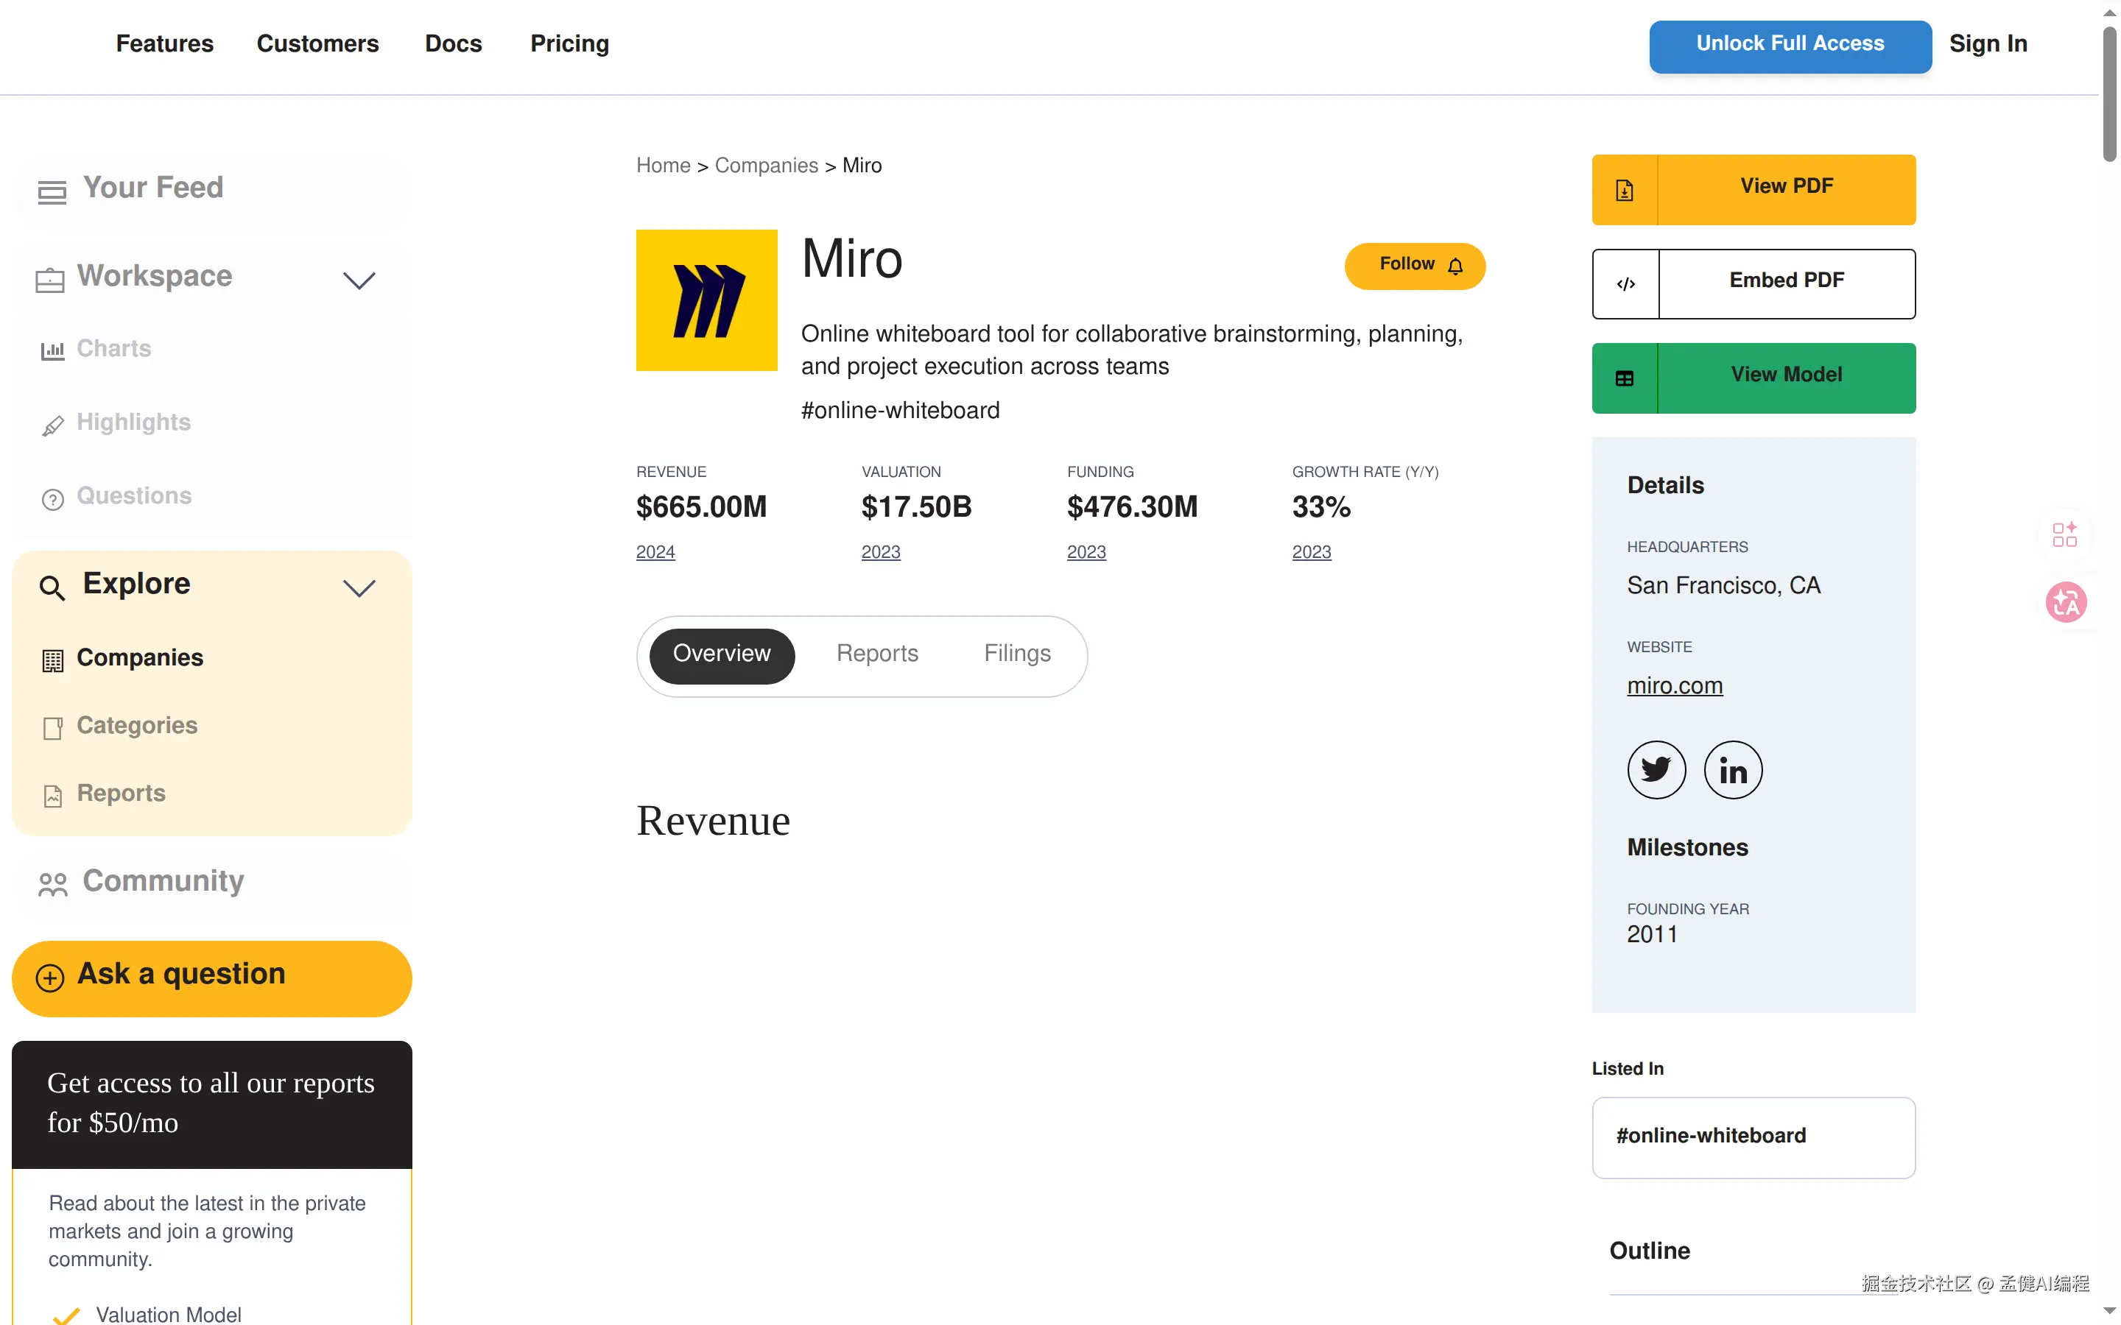Open the Pricing menu item
2121x1325 pixels.
(569, 44)
